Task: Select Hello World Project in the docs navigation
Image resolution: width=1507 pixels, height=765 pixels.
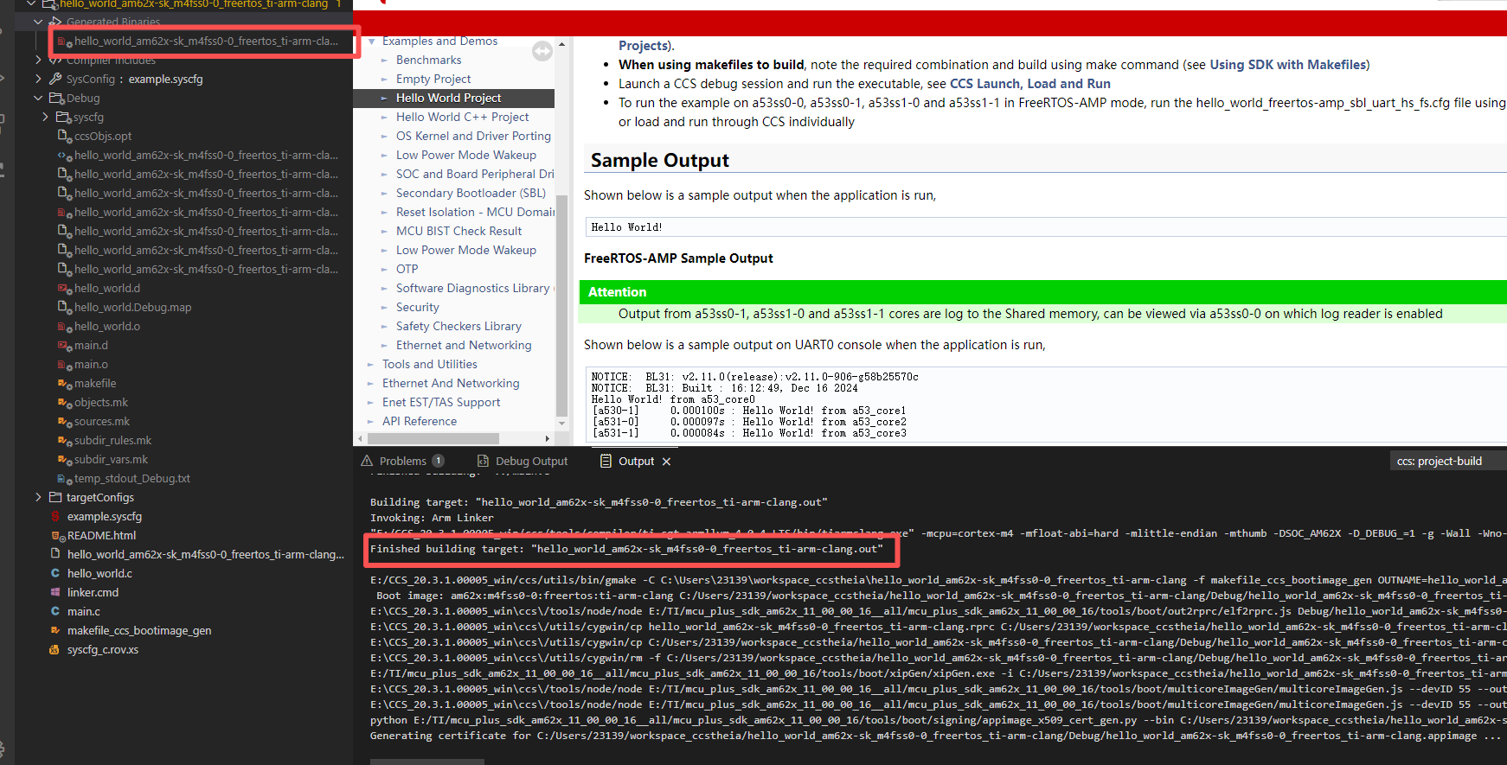Action: 448,98
